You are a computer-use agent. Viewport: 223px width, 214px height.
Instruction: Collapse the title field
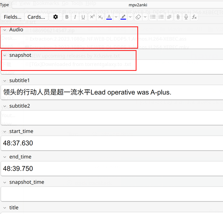pyautogui.click(x=5, y=208)
